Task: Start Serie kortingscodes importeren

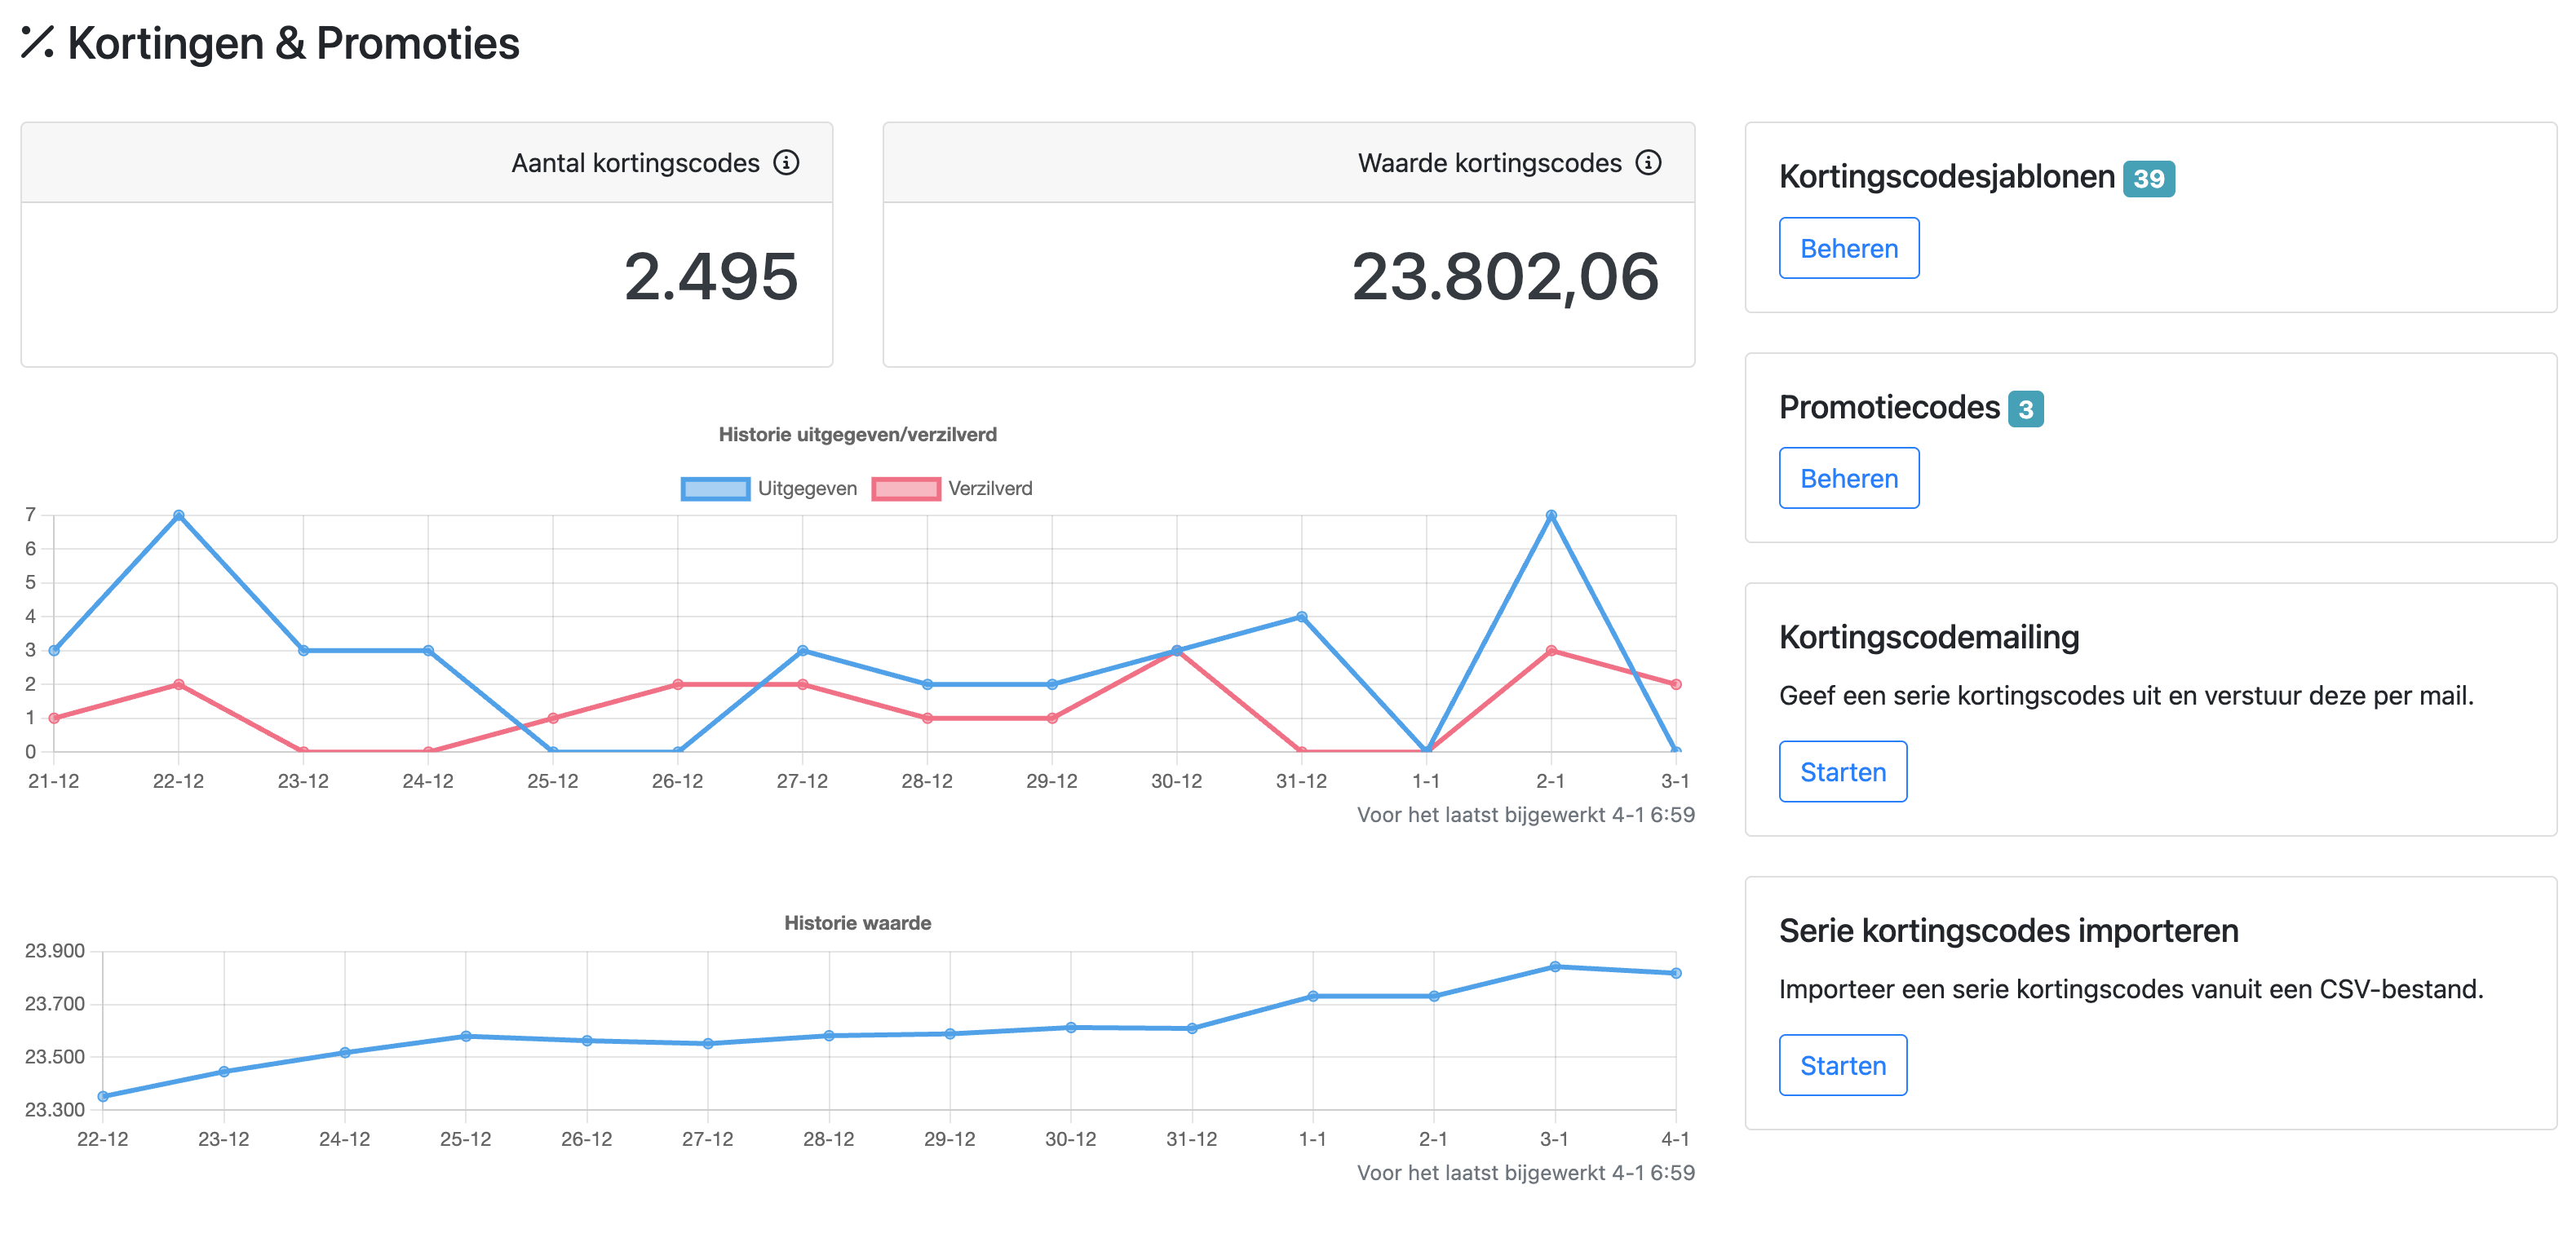Action: pyautogui.click(x=1842, y=1065)
